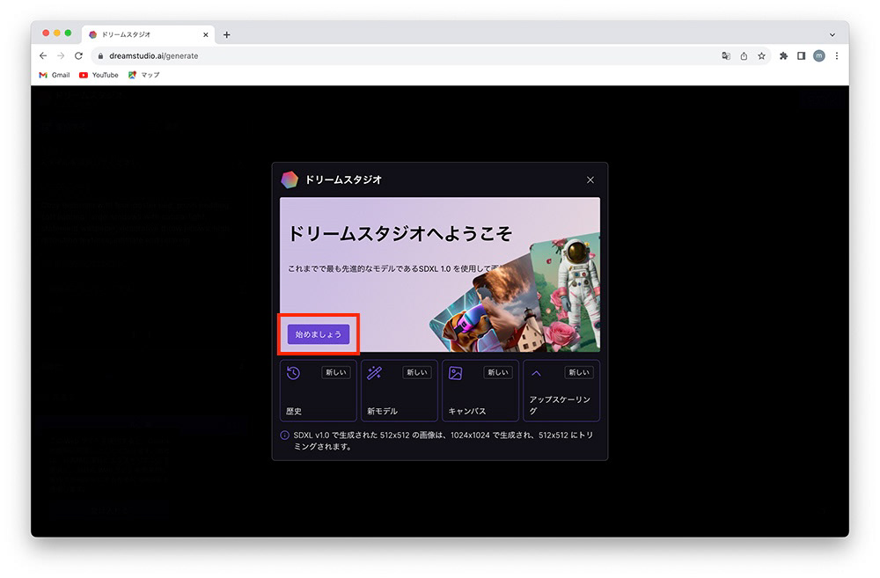Open the アップスケーリング feature card
The image size is (880, 578).
[x=561, y=391]
